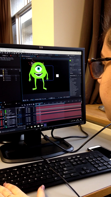The width and height of the screenshot is (111, 197).
Task: Toggle visibility of Pre-comp 1 layer
Action: pos(16,112)
